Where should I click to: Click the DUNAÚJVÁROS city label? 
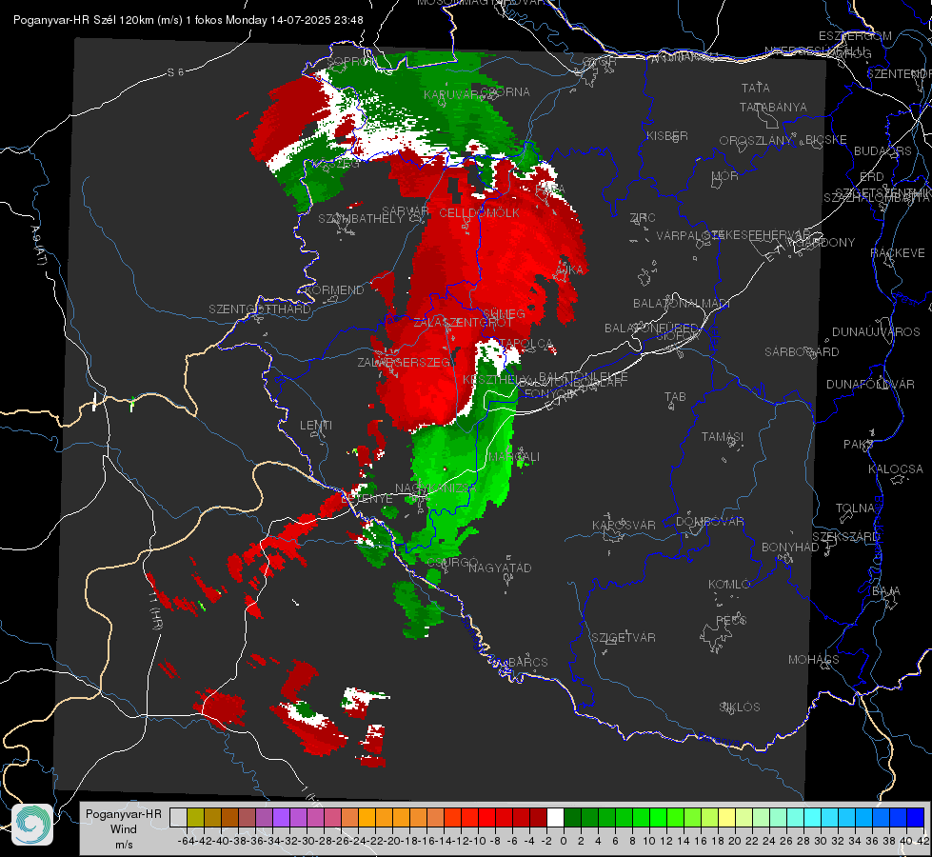tap(876, 332)
